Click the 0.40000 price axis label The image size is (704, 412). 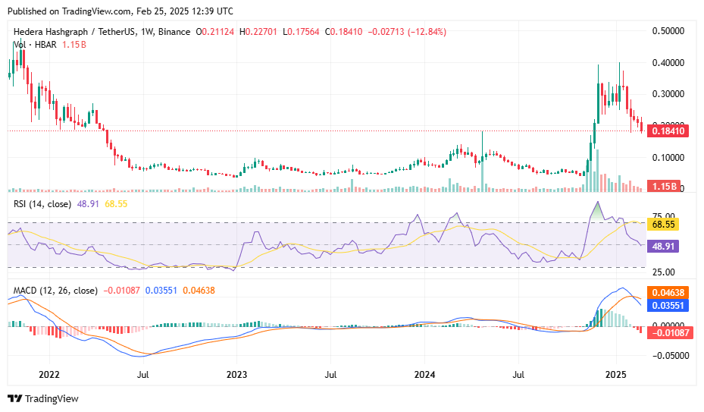[668, 63]
